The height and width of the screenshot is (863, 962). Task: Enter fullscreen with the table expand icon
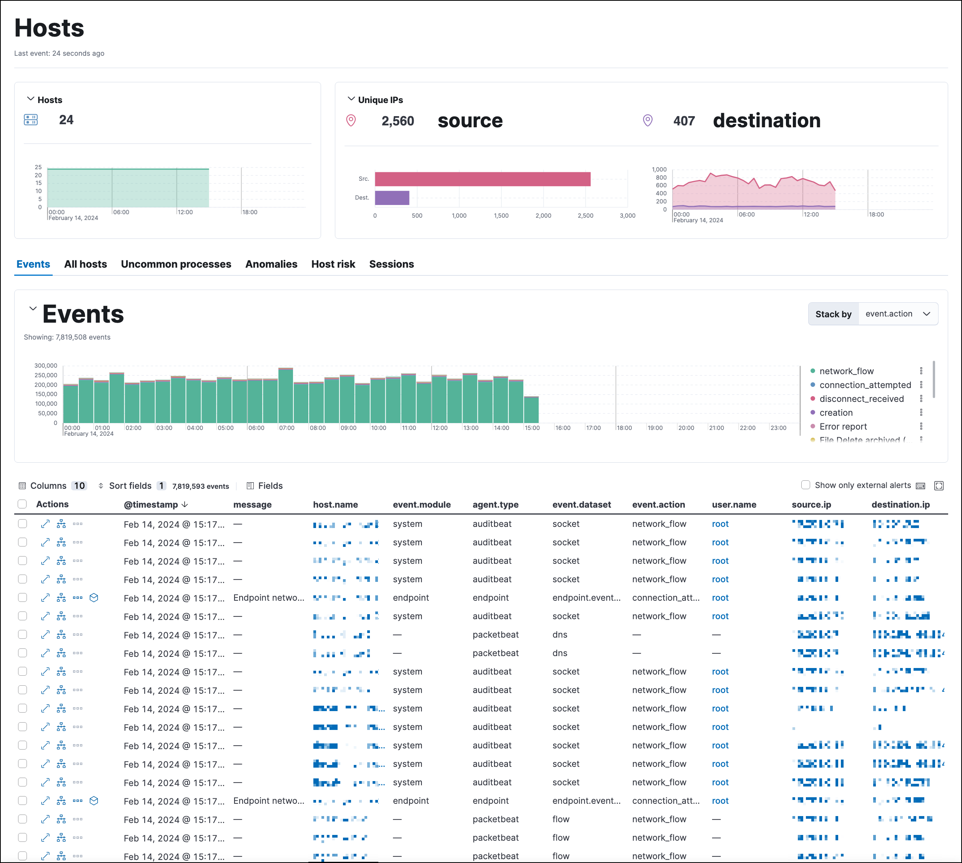click(x=939, y=486)
